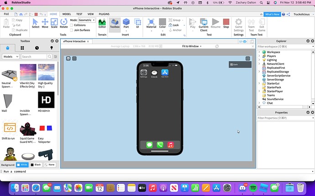The height and width of the screenshot is (196, 315).
Task: Open the Mode Geometric dropdown
Action: point(87,20)
